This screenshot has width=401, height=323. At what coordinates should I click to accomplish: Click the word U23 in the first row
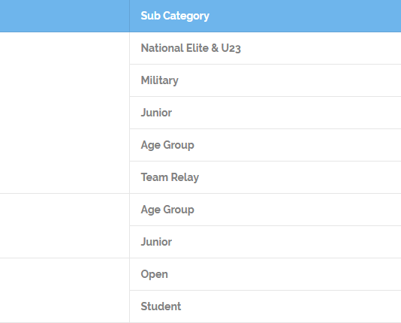point(231,48)
